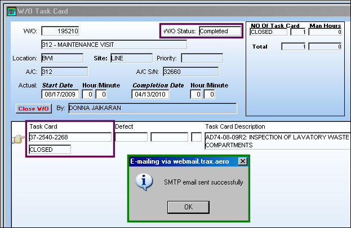351x228 pixels.
Task: Click the empty Priority field
Action: pos(202,58)
